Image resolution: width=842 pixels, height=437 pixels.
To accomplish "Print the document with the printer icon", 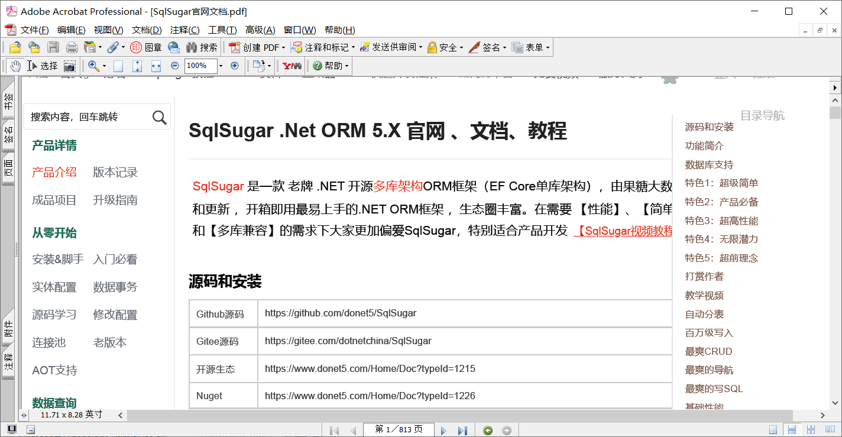I will click(x=72, y=47).
